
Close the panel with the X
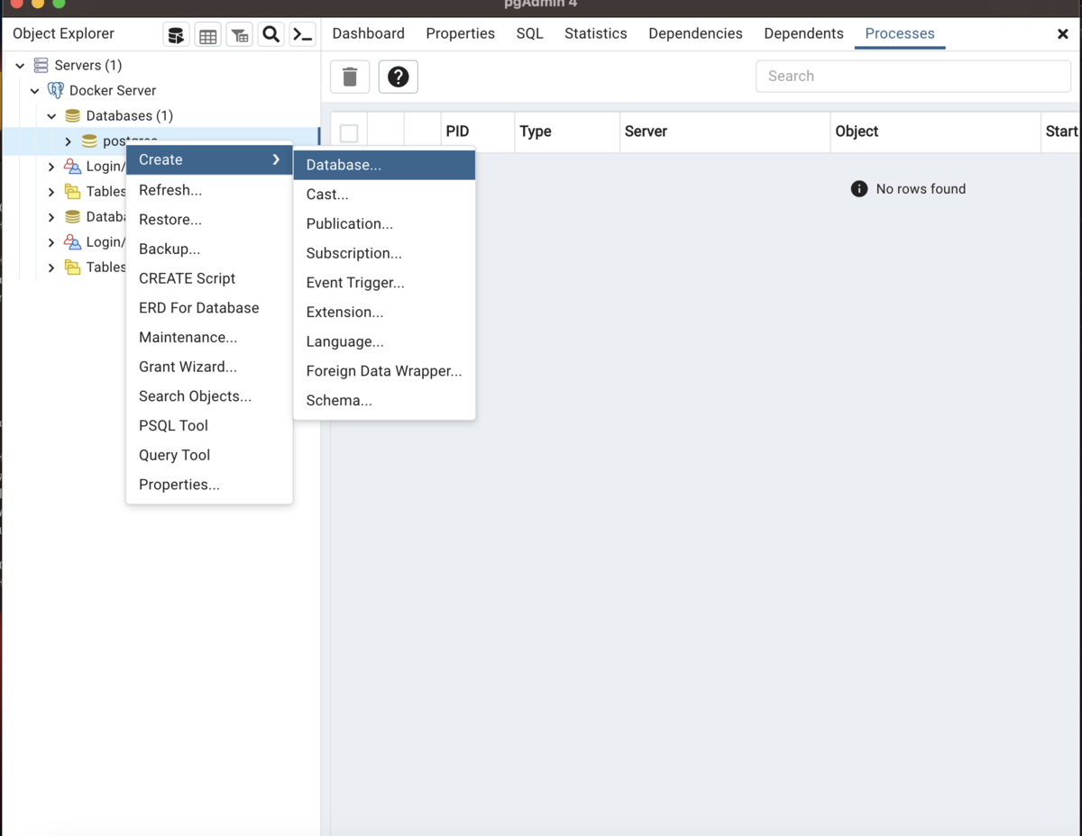pos(1062,33)
